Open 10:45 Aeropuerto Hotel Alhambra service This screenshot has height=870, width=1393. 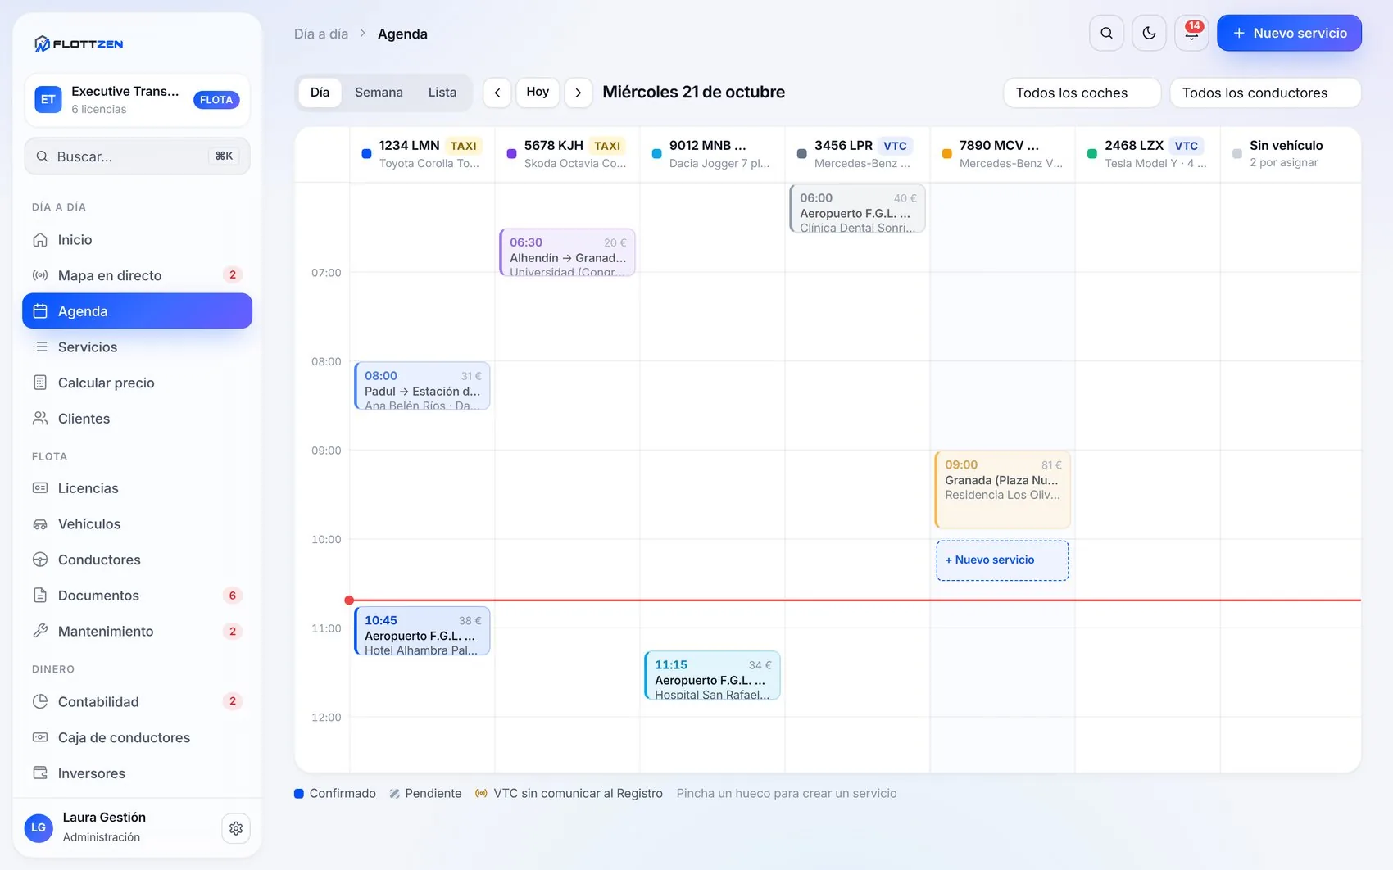(x=422, y=631)
